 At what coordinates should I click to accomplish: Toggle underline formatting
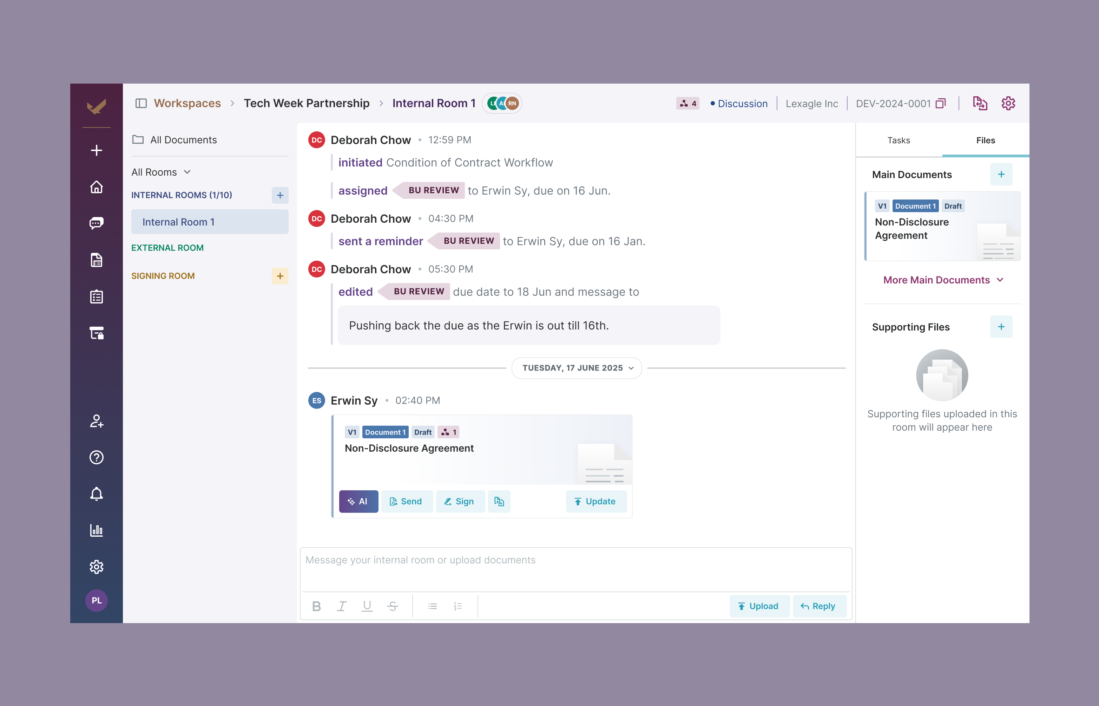367,606
